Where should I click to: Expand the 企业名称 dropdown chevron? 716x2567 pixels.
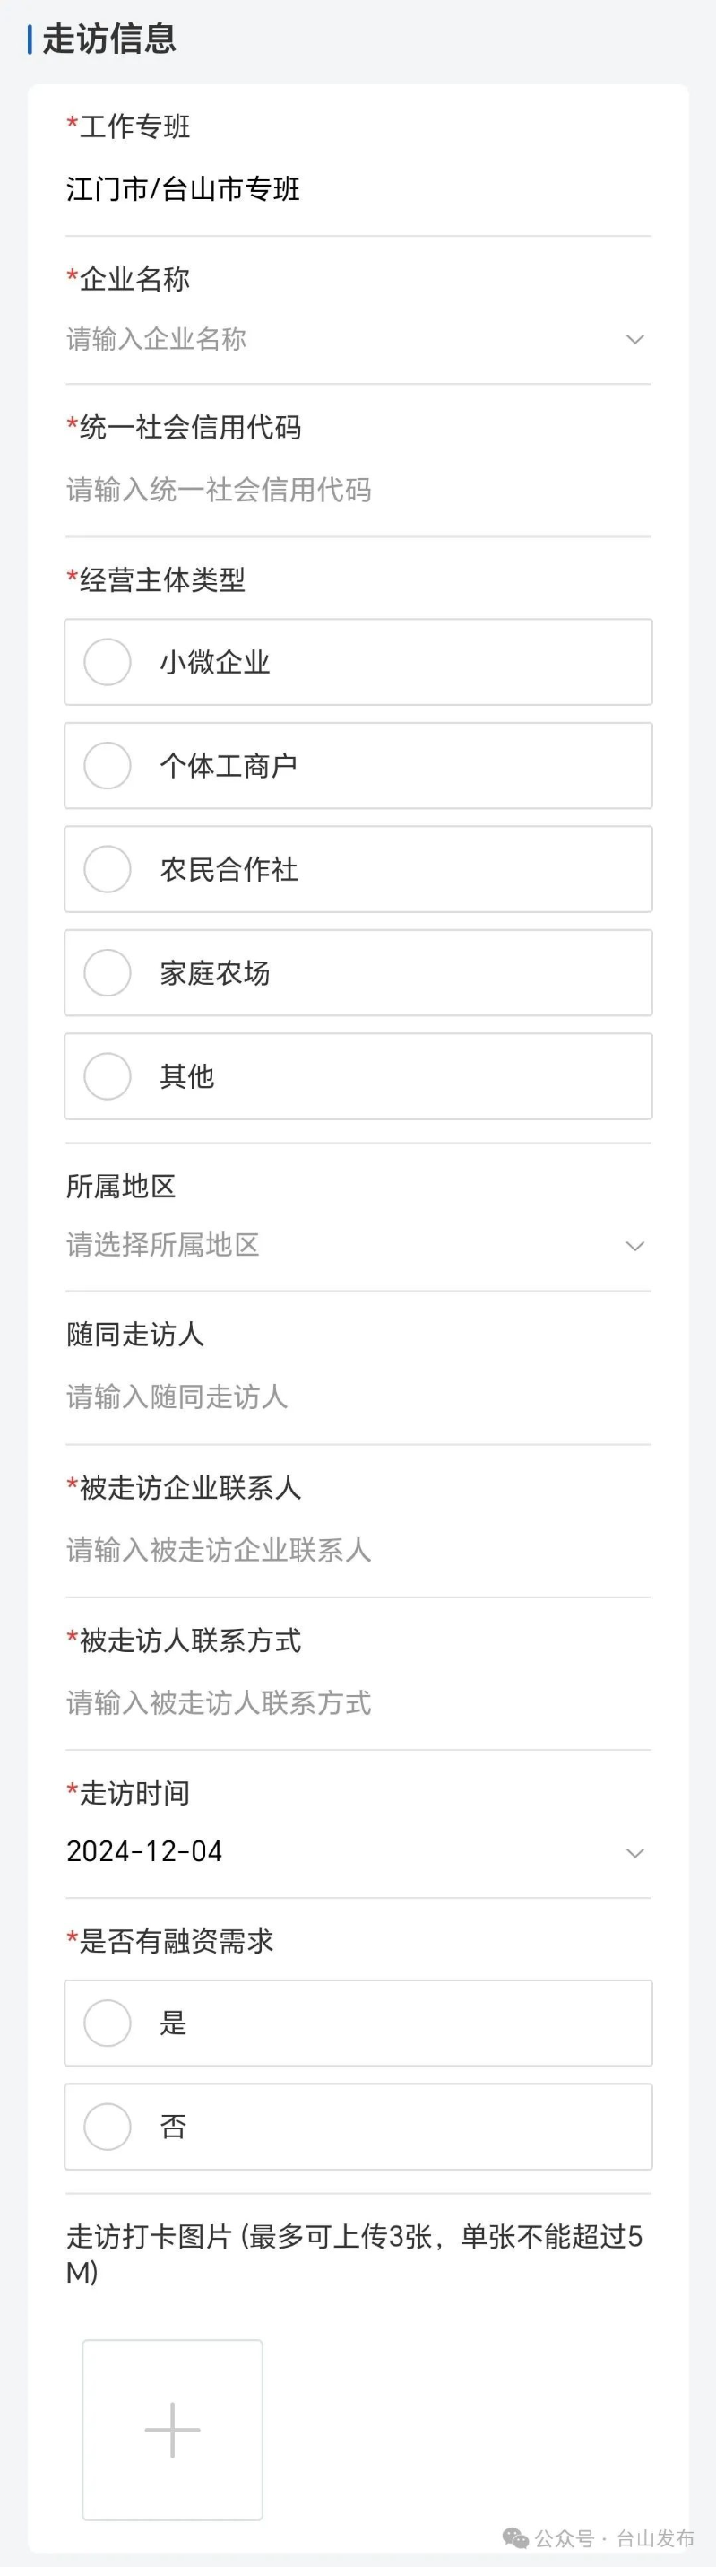coord(634,340)
